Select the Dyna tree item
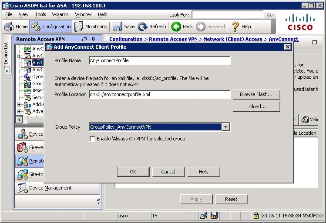 pyautogui.click(x=34, y=77)
